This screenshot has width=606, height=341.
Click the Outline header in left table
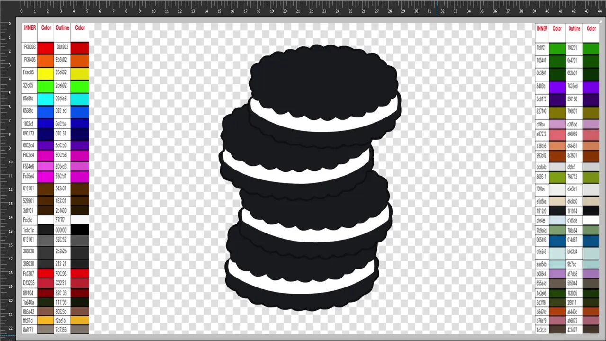pos(62,28)
